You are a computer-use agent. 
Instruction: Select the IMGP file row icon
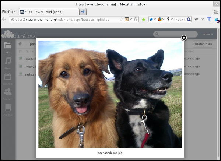(x=21, y=66)
